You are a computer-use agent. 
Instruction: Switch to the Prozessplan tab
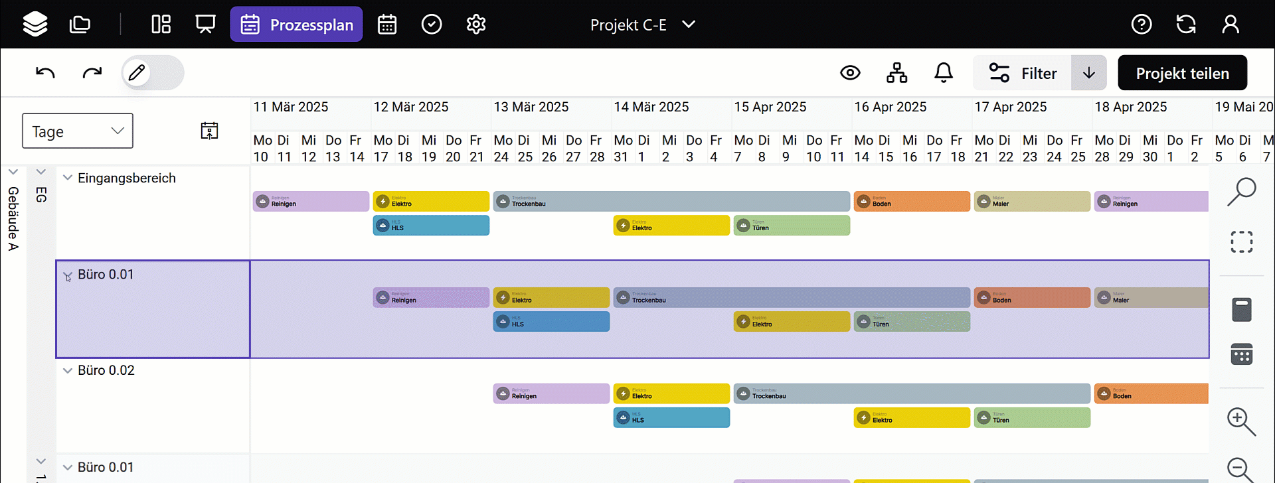pos(296,25)
